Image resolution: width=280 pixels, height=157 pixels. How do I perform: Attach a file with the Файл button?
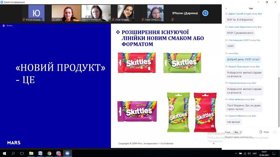(x=264, y=132)
